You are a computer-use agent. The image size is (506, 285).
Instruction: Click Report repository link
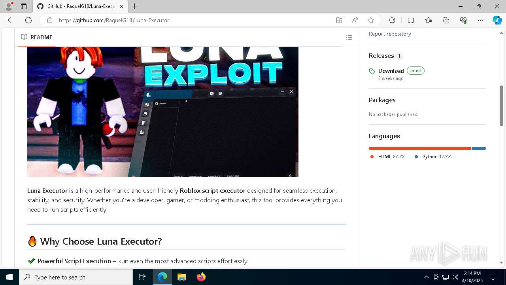390,34
